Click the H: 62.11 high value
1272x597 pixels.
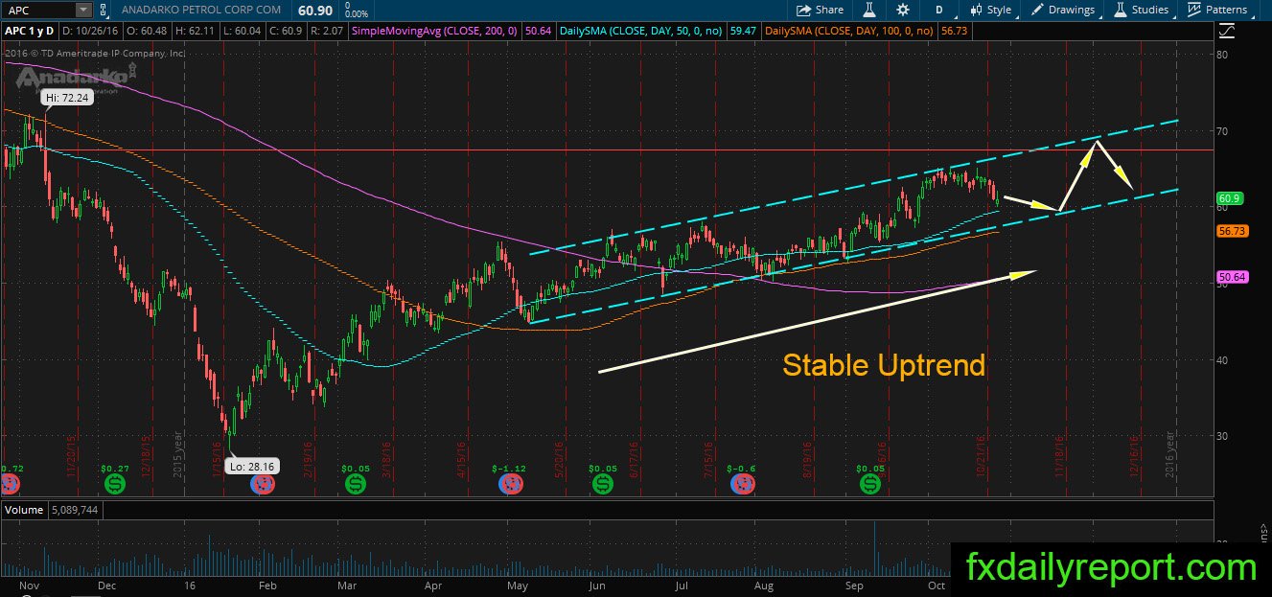(x=194, y=32)
